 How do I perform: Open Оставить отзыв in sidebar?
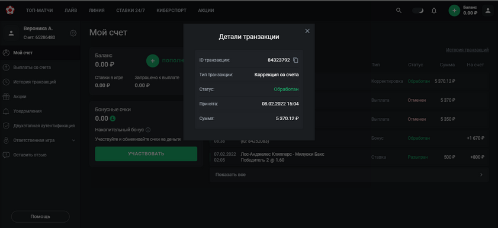pos(40,155)
